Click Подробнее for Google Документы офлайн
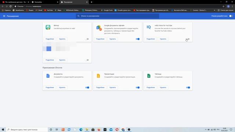 click(x=100, y=39)
